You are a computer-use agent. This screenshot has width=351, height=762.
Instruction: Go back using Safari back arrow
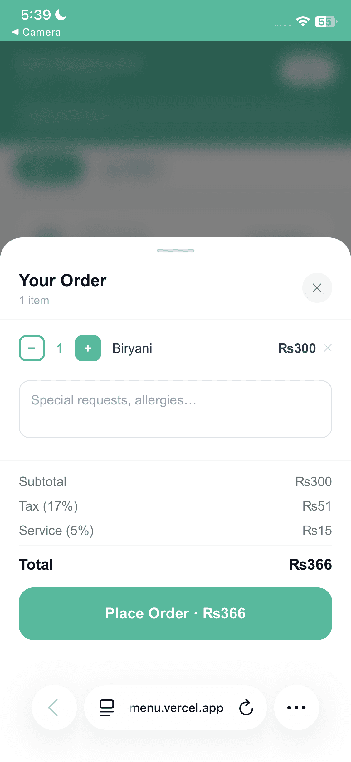tap(54, 708)
